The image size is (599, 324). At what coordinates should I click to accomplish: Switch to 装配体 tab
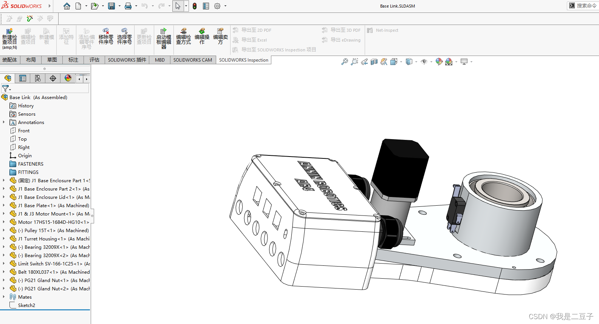coord(10,60)
